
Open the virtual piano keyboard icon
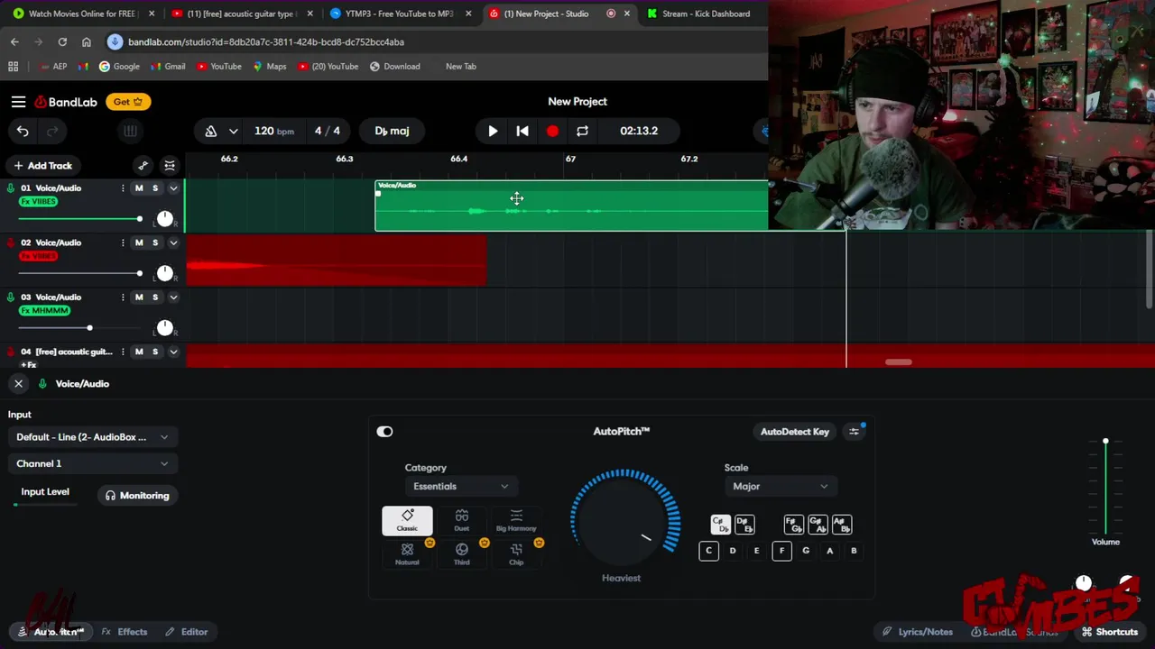130,132
